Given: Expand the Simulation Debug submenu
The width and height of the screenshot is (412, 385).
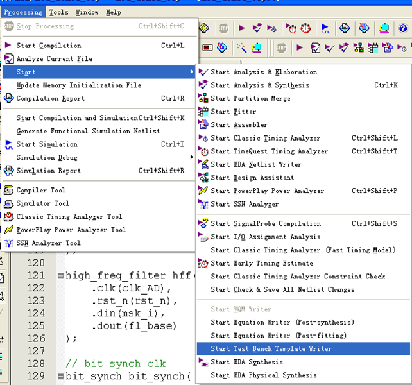Looking at the screenshot, I should [x=99, y=157].
